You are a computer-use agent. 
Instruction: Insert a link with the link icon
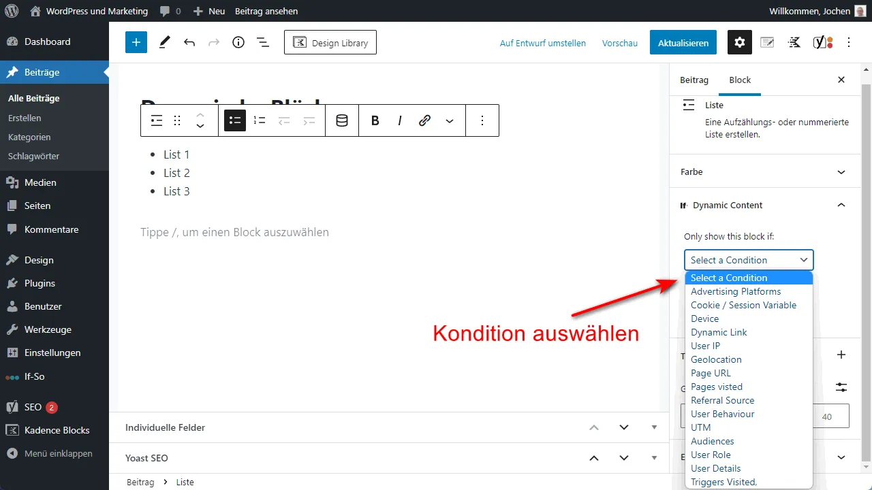click(x=424, y=120)
